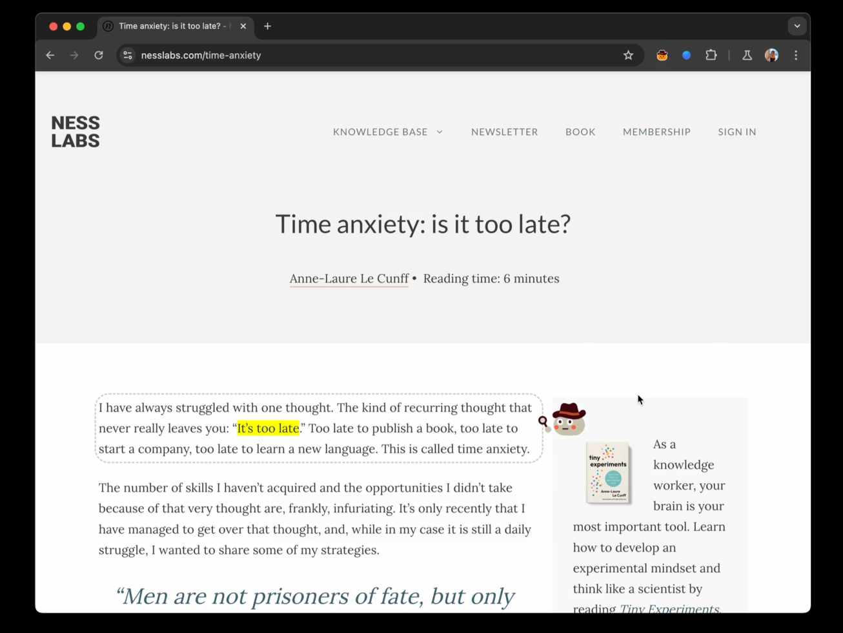
Task: Bookmark this page with the star icon
Action: pyautogui.click(x=628, y=56)
